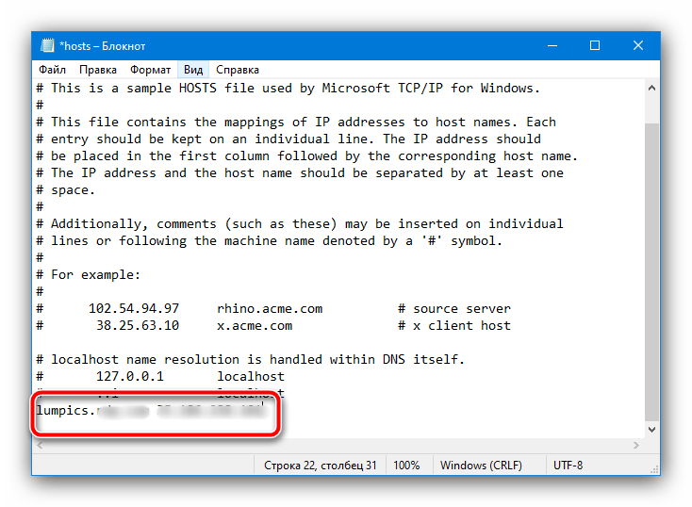
Task: Click the '# x client host' comment
Action: [454, 326]
